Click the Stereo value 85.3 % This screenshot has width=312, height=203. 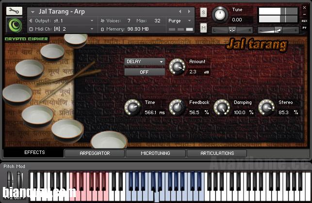point(288,113)
